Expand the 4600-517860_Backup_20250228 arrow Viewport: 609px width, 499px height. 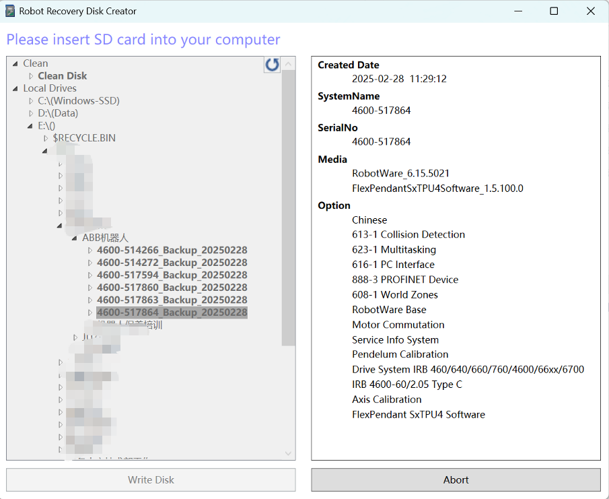click(x=90, y=288)
